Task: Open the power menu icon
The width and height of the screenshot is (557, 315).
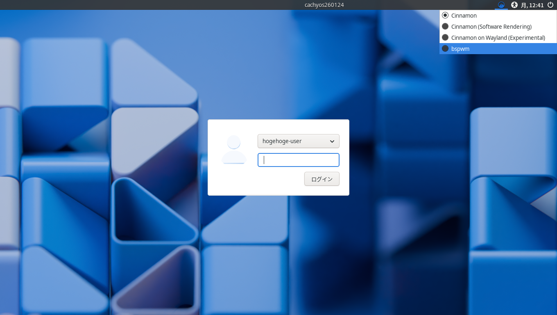Action: pos(550,5)
